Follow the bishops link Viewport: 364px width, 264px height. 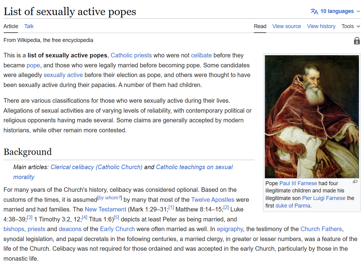click(14, 229)
